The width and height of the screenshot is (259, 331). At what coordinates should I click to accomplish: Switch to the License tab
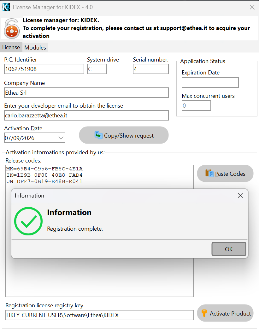pos(11,47)
